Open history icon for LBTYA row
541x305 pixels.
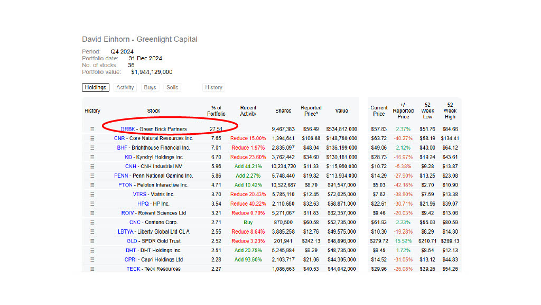point(92,232)
